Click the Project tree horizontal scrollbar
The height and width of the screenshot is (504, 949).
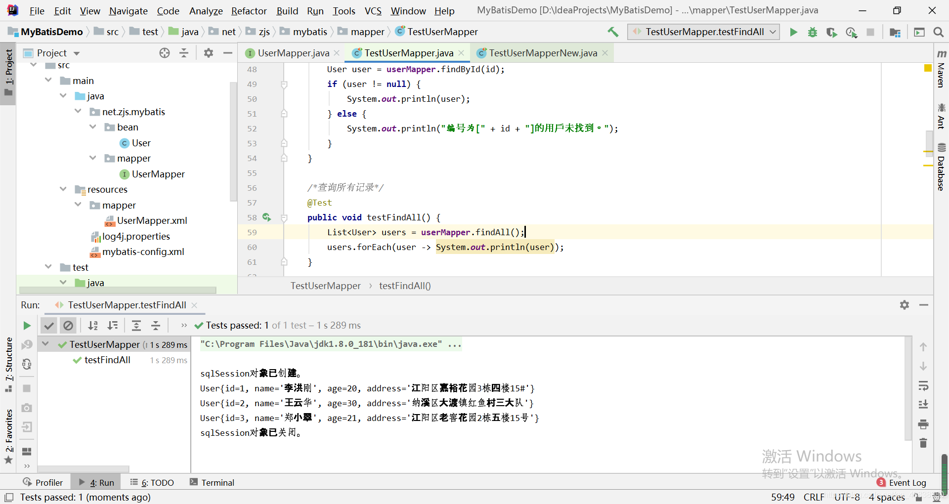click(118, 290)
